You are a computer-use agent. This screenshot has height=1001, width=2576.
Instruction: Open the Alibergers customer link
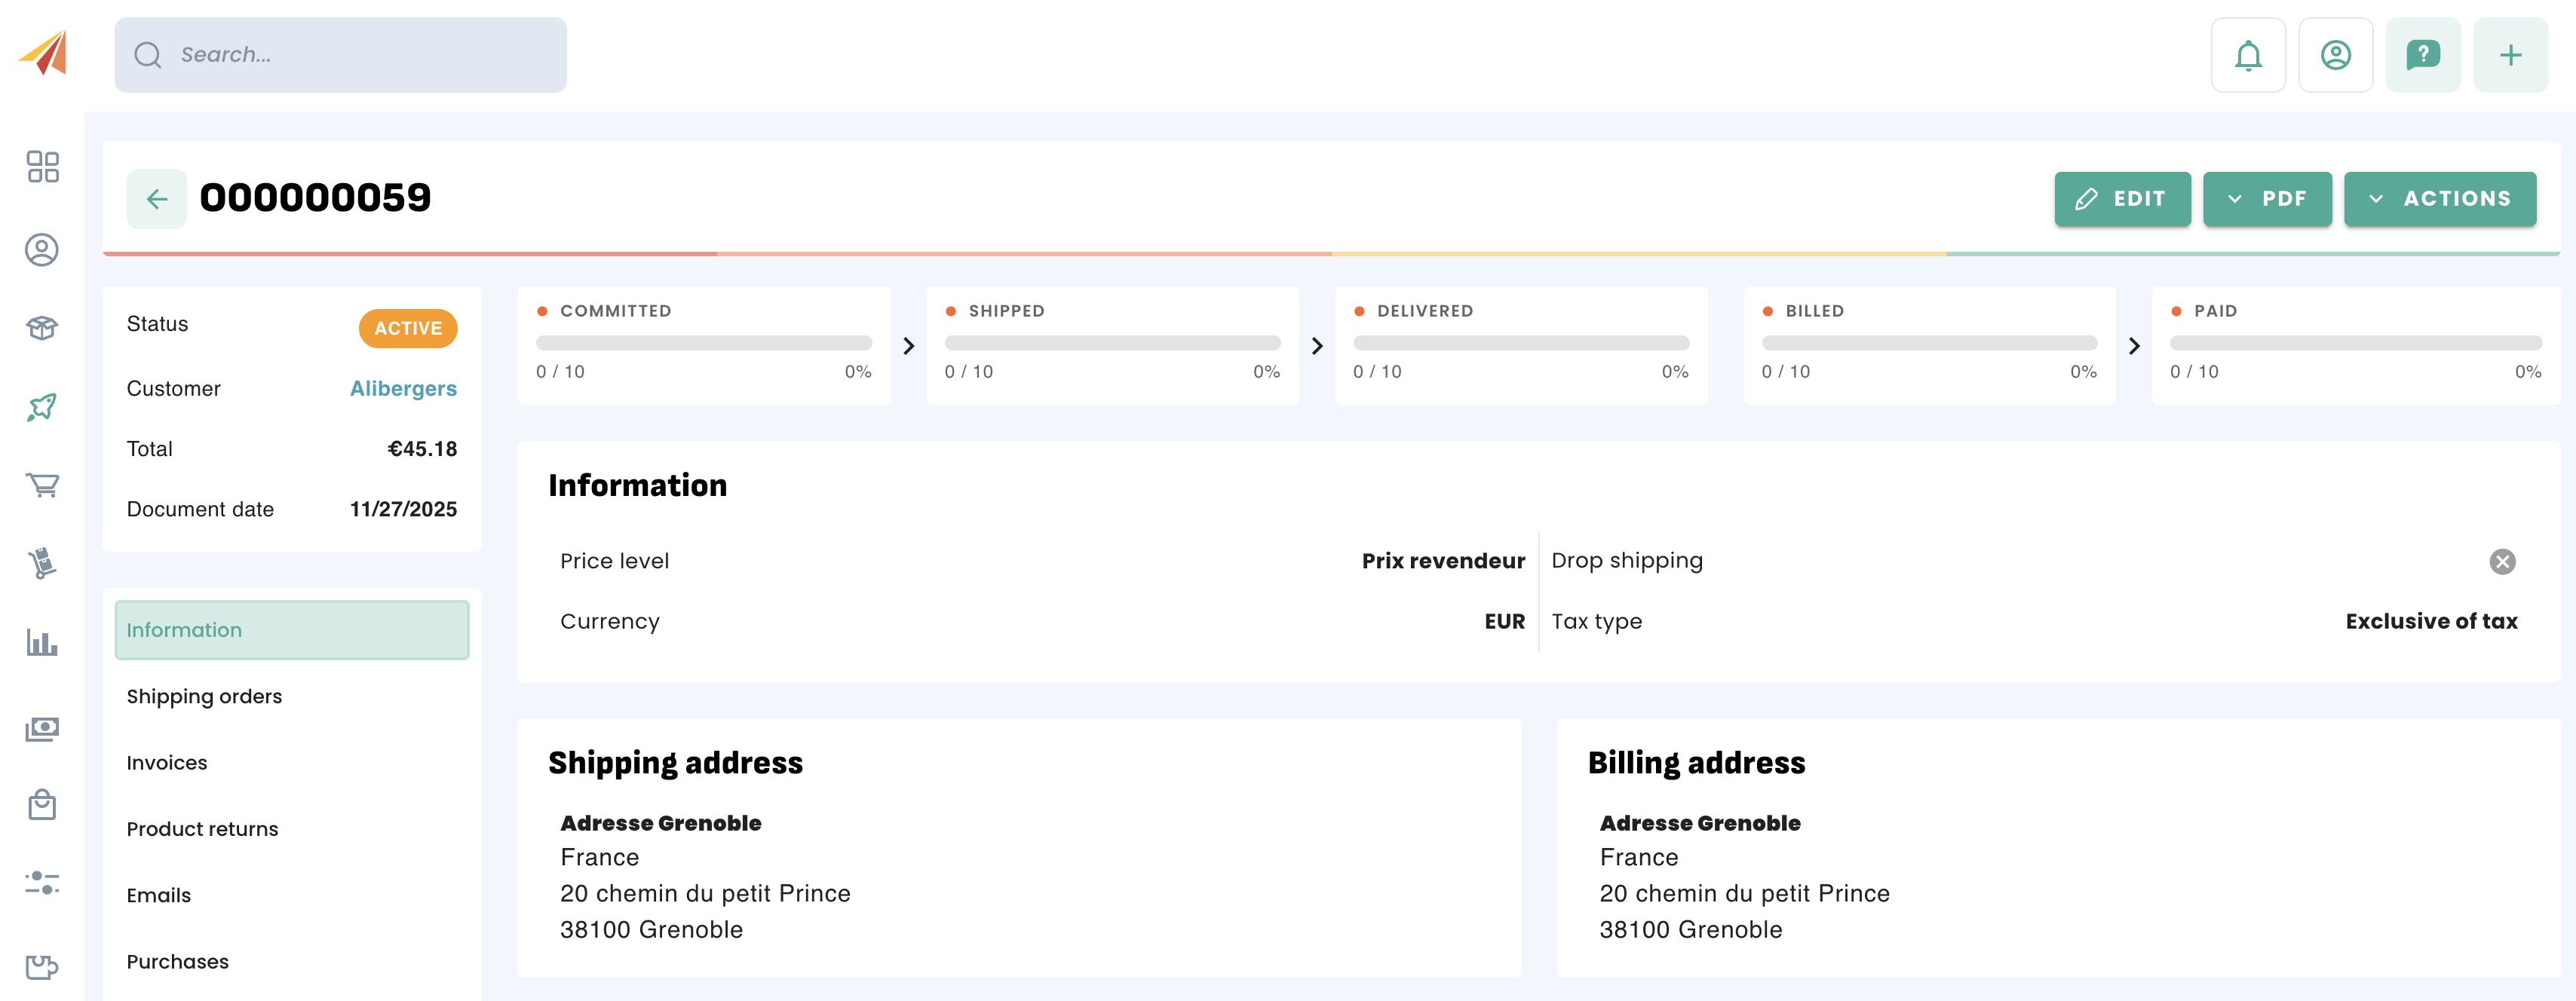[x=403, y=388]
